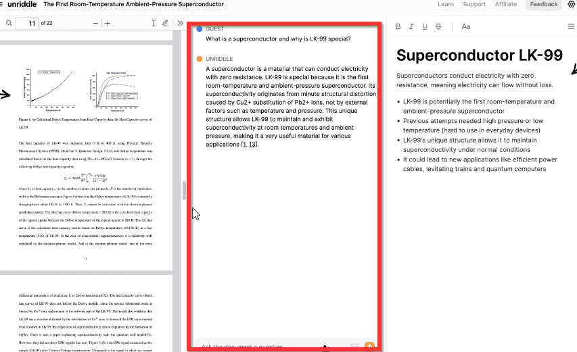Image resolution: width=577 pixels, height=352 pixels.
Task: Click the heat capacity curves graph
Action: point(114,91)
